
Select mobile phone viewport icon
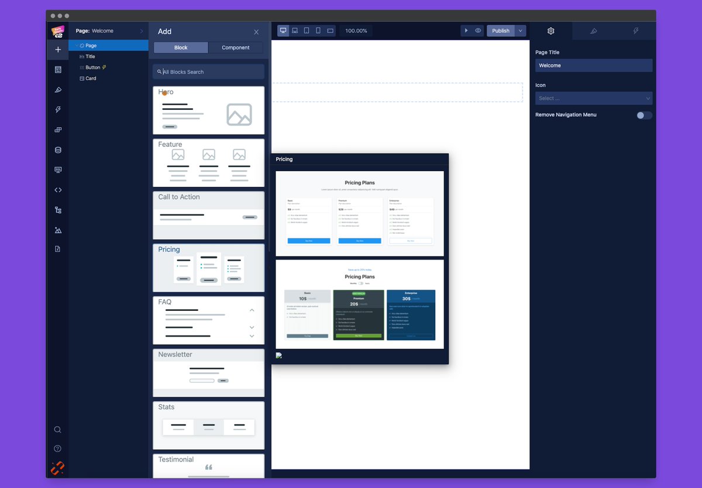[318, 30]
